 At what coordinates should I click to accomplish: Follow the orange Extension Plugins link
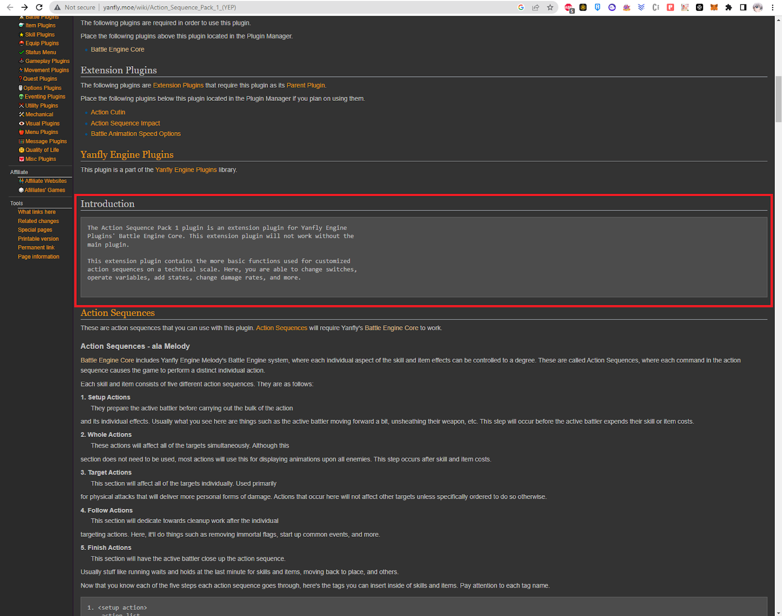pyautogui.click(x=178, y=86)
